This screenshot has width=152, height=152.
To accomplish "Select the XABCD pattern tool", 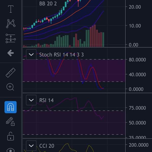I will click(x=11, y=24).
